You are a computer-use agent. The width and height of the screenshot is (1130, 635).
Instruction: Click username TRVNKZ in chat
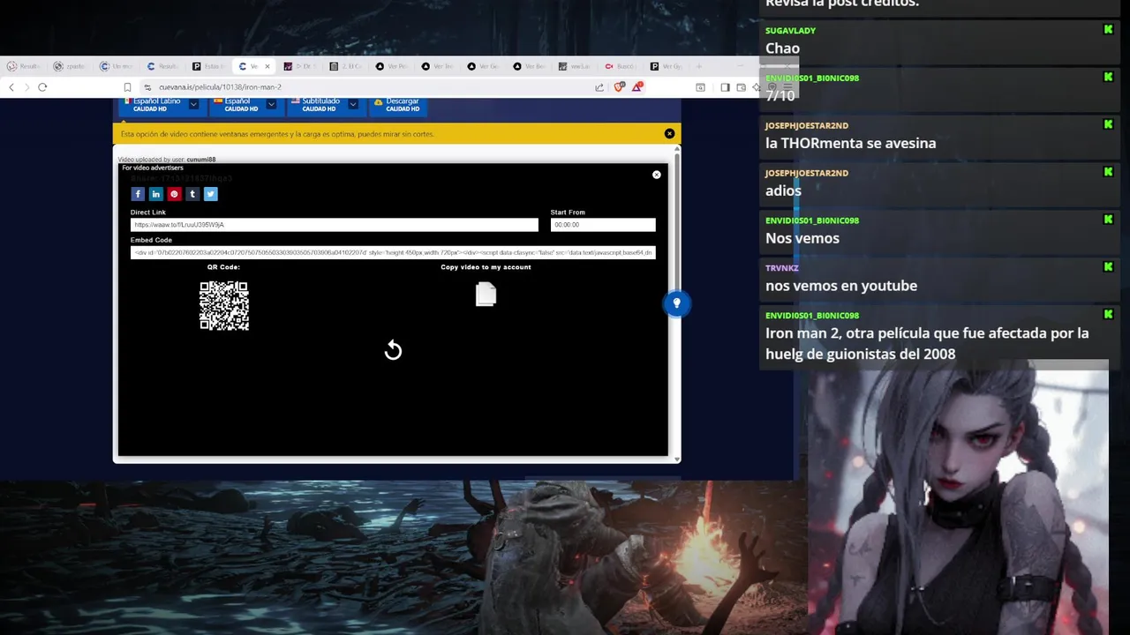point(781,268)
